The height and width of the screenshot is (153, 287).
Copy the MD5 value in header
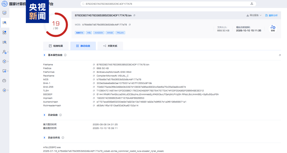pos(130,25)
